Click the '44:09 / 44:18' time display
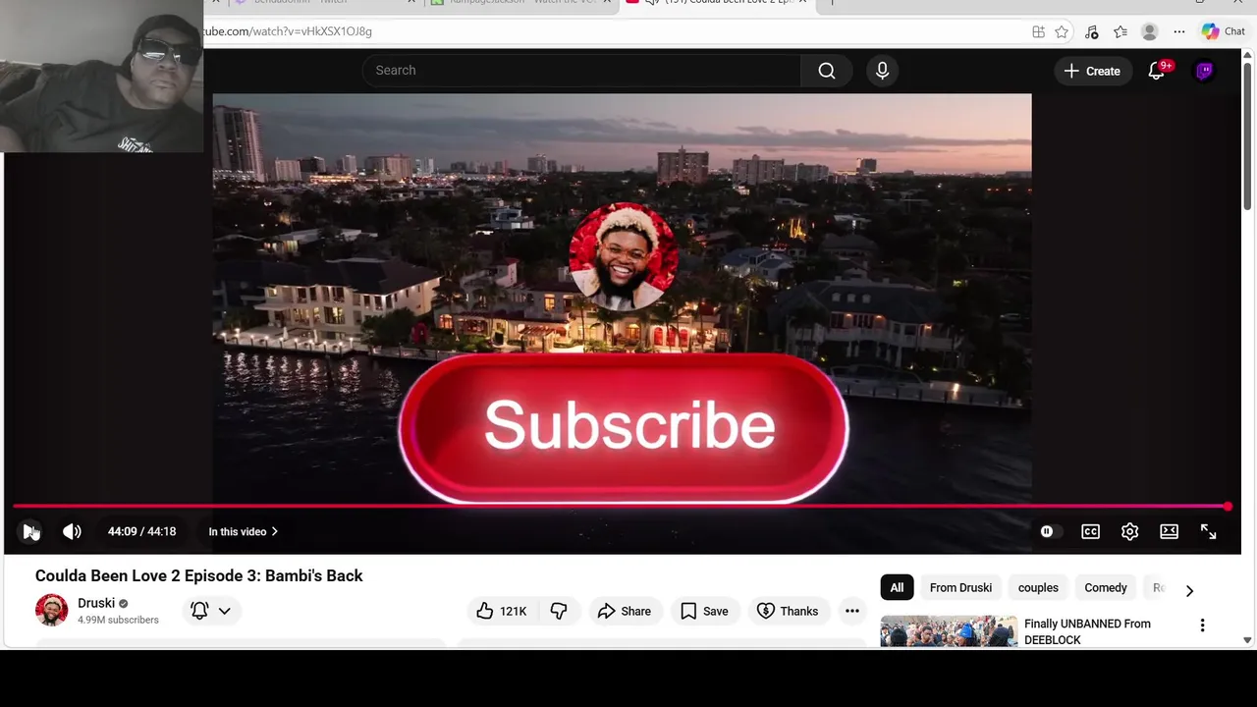 [x=142, y=531]
